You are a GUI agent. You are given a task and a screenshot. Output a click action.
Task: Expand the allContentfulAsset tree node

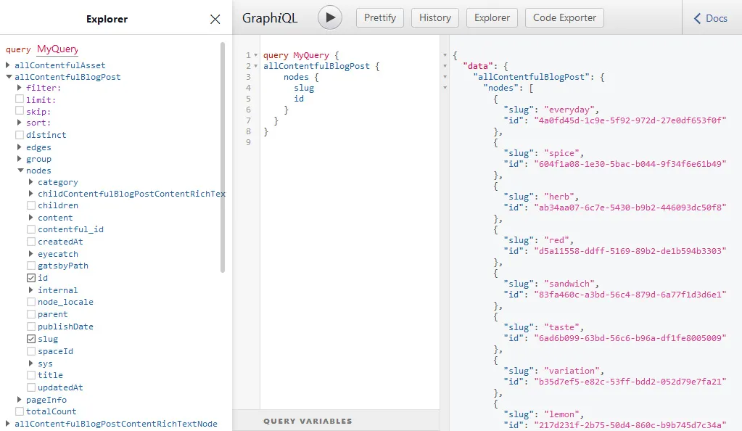[8, 65]
